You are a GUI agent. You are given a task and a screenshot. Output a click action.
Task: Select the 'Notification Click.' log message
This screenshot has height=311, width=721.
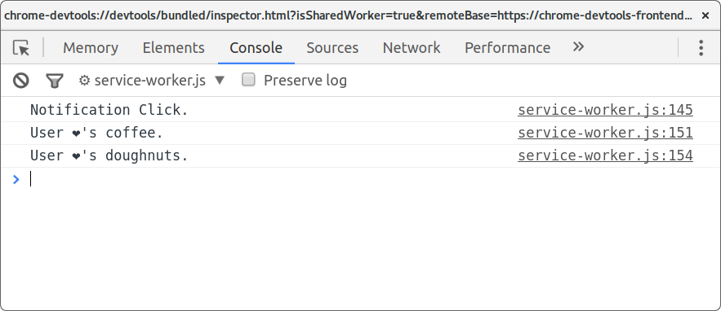(109, 110)
